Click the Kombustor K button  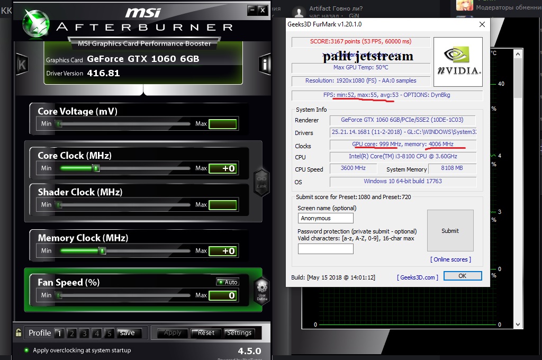(x=22, y=64)
